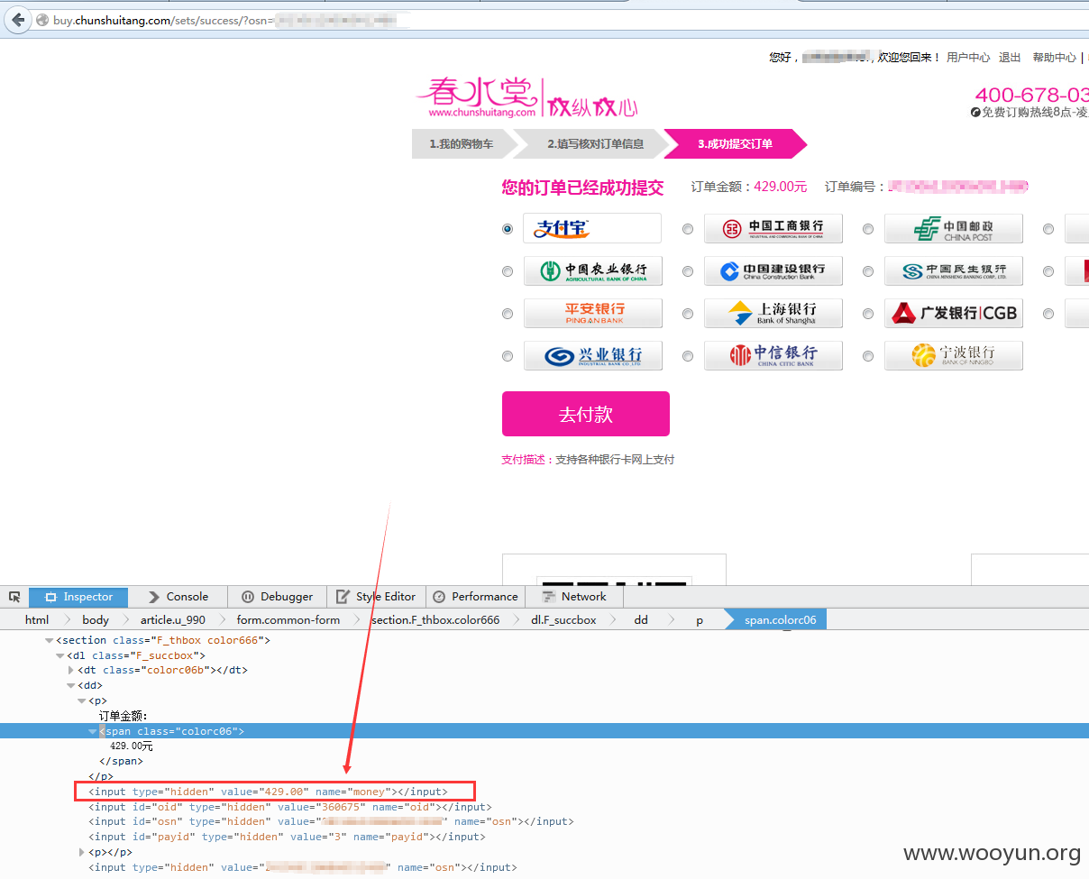1089x879 pixels.
Task: Open the Style Editor tab
Action: pyautogui.click(x=376, y=597)
